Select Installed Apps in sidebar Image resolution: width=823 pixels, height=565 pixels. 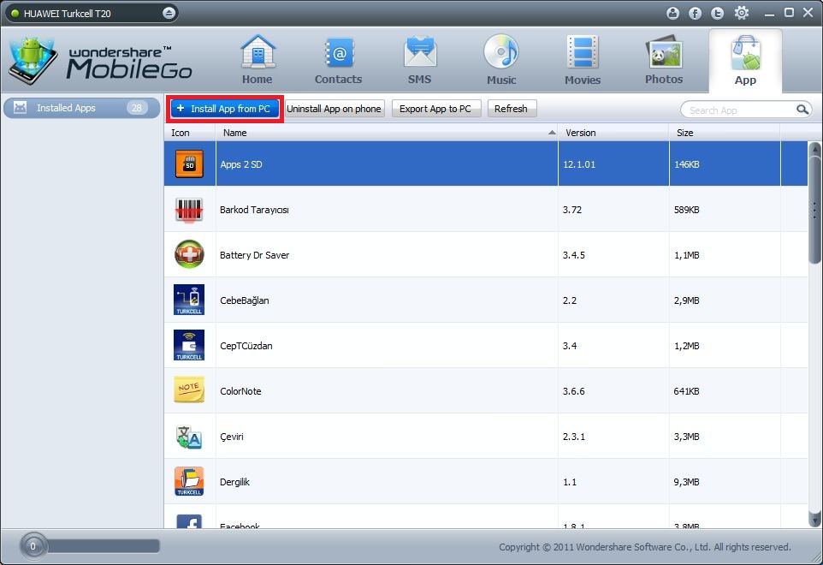(x=81, y=108)
